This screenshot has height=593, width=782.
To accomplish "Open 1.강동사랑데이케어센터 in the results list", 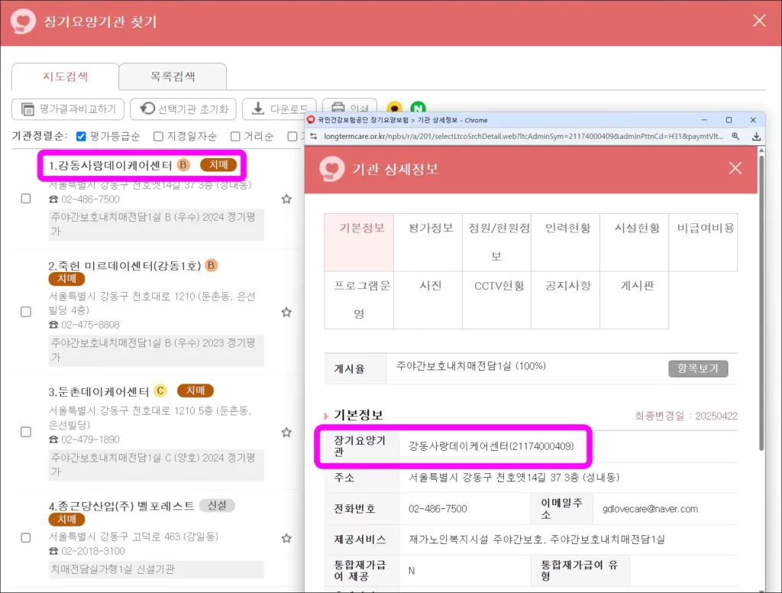I will pyautogui.click(x=110, y=165).
